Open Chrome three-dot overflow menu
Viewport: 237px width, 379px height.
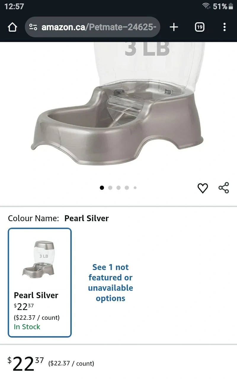pyautogui.click(x=224, y=27)
